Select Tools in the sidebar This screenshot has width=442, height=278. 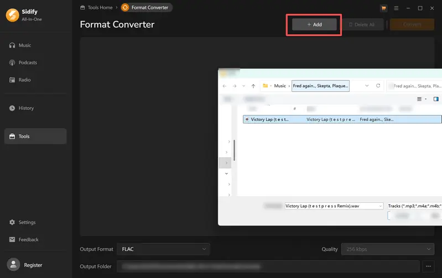[35, 137]
